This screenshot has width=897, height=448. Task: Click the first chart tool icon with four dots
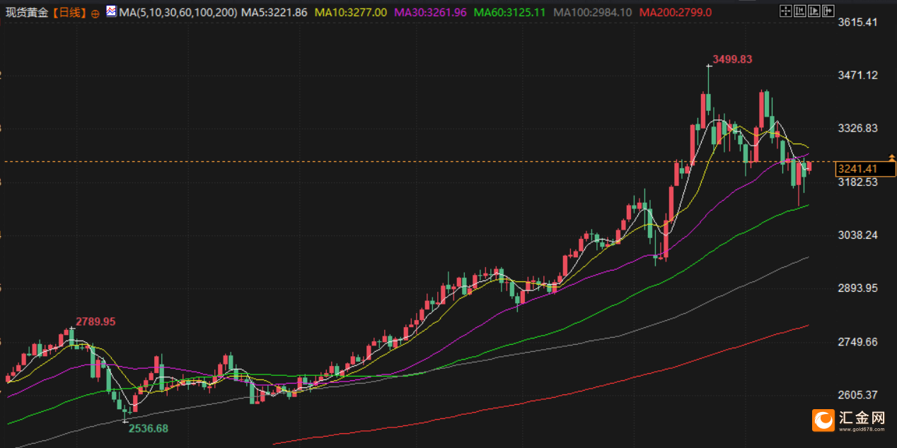point(785,11)
